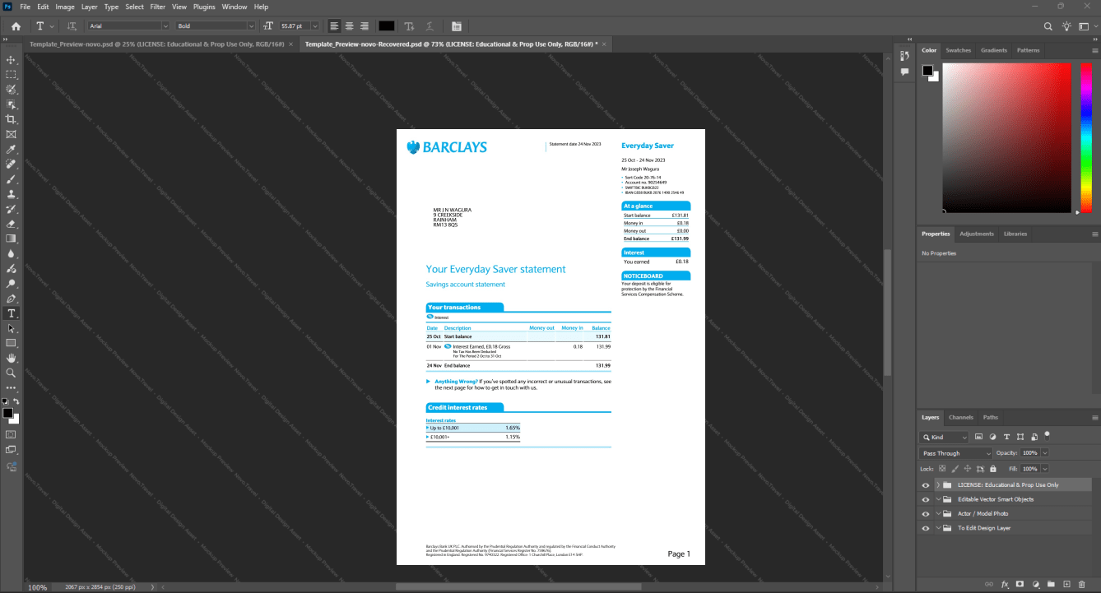The height and width of the screenshot is (593, 1101).
Task: Pick a color in the Color panel field
Action: [1006, 137]
